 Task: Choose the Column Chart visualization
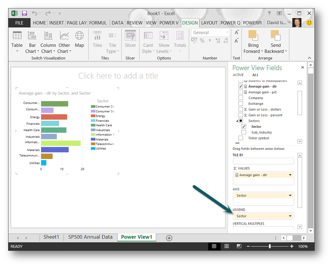point(48,42)
